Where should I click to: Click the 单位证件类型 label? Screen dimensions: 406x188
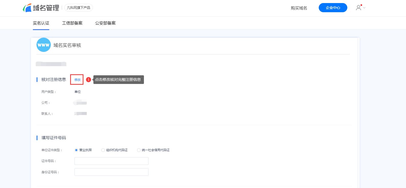point(52,150)
